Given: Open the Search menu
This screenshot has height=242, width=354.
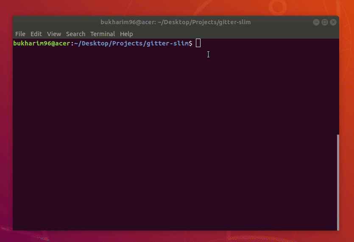Looking at the screenshot, I should coord(75,34).
